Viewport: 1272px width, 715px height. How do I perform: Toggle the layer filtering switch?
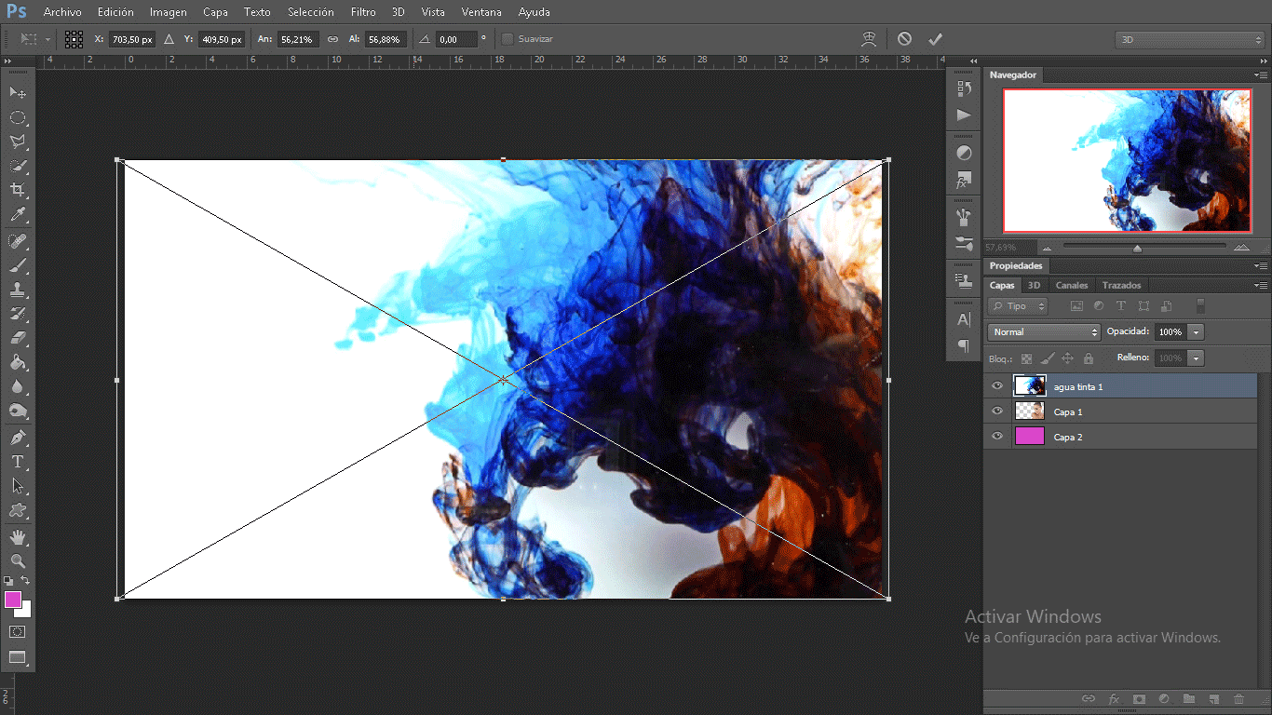coord(1200,305)
